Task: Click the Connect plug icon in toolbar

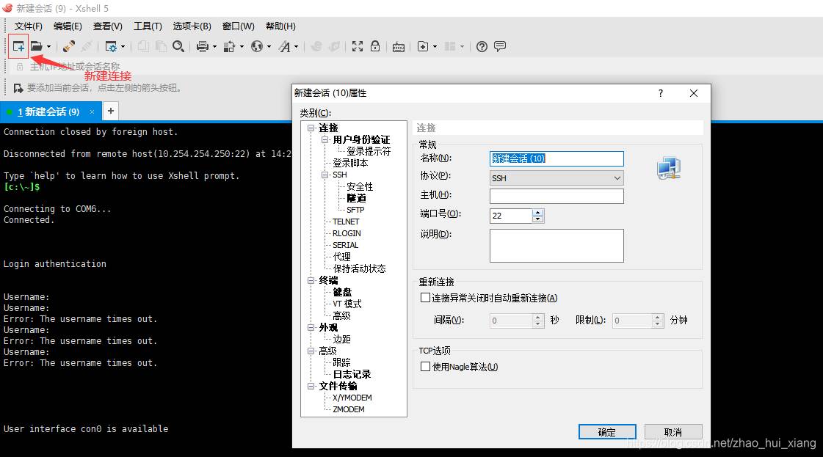Action: [69, 47]
